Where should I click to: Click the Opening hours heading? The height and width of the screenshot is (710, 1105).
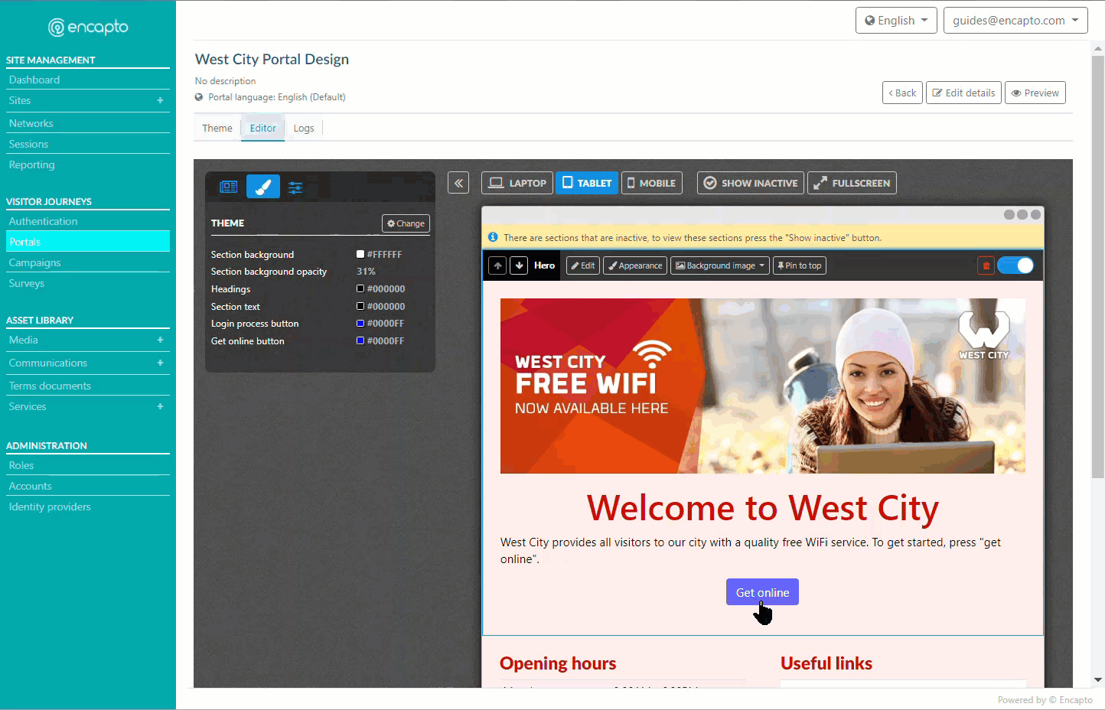(558, 663)
